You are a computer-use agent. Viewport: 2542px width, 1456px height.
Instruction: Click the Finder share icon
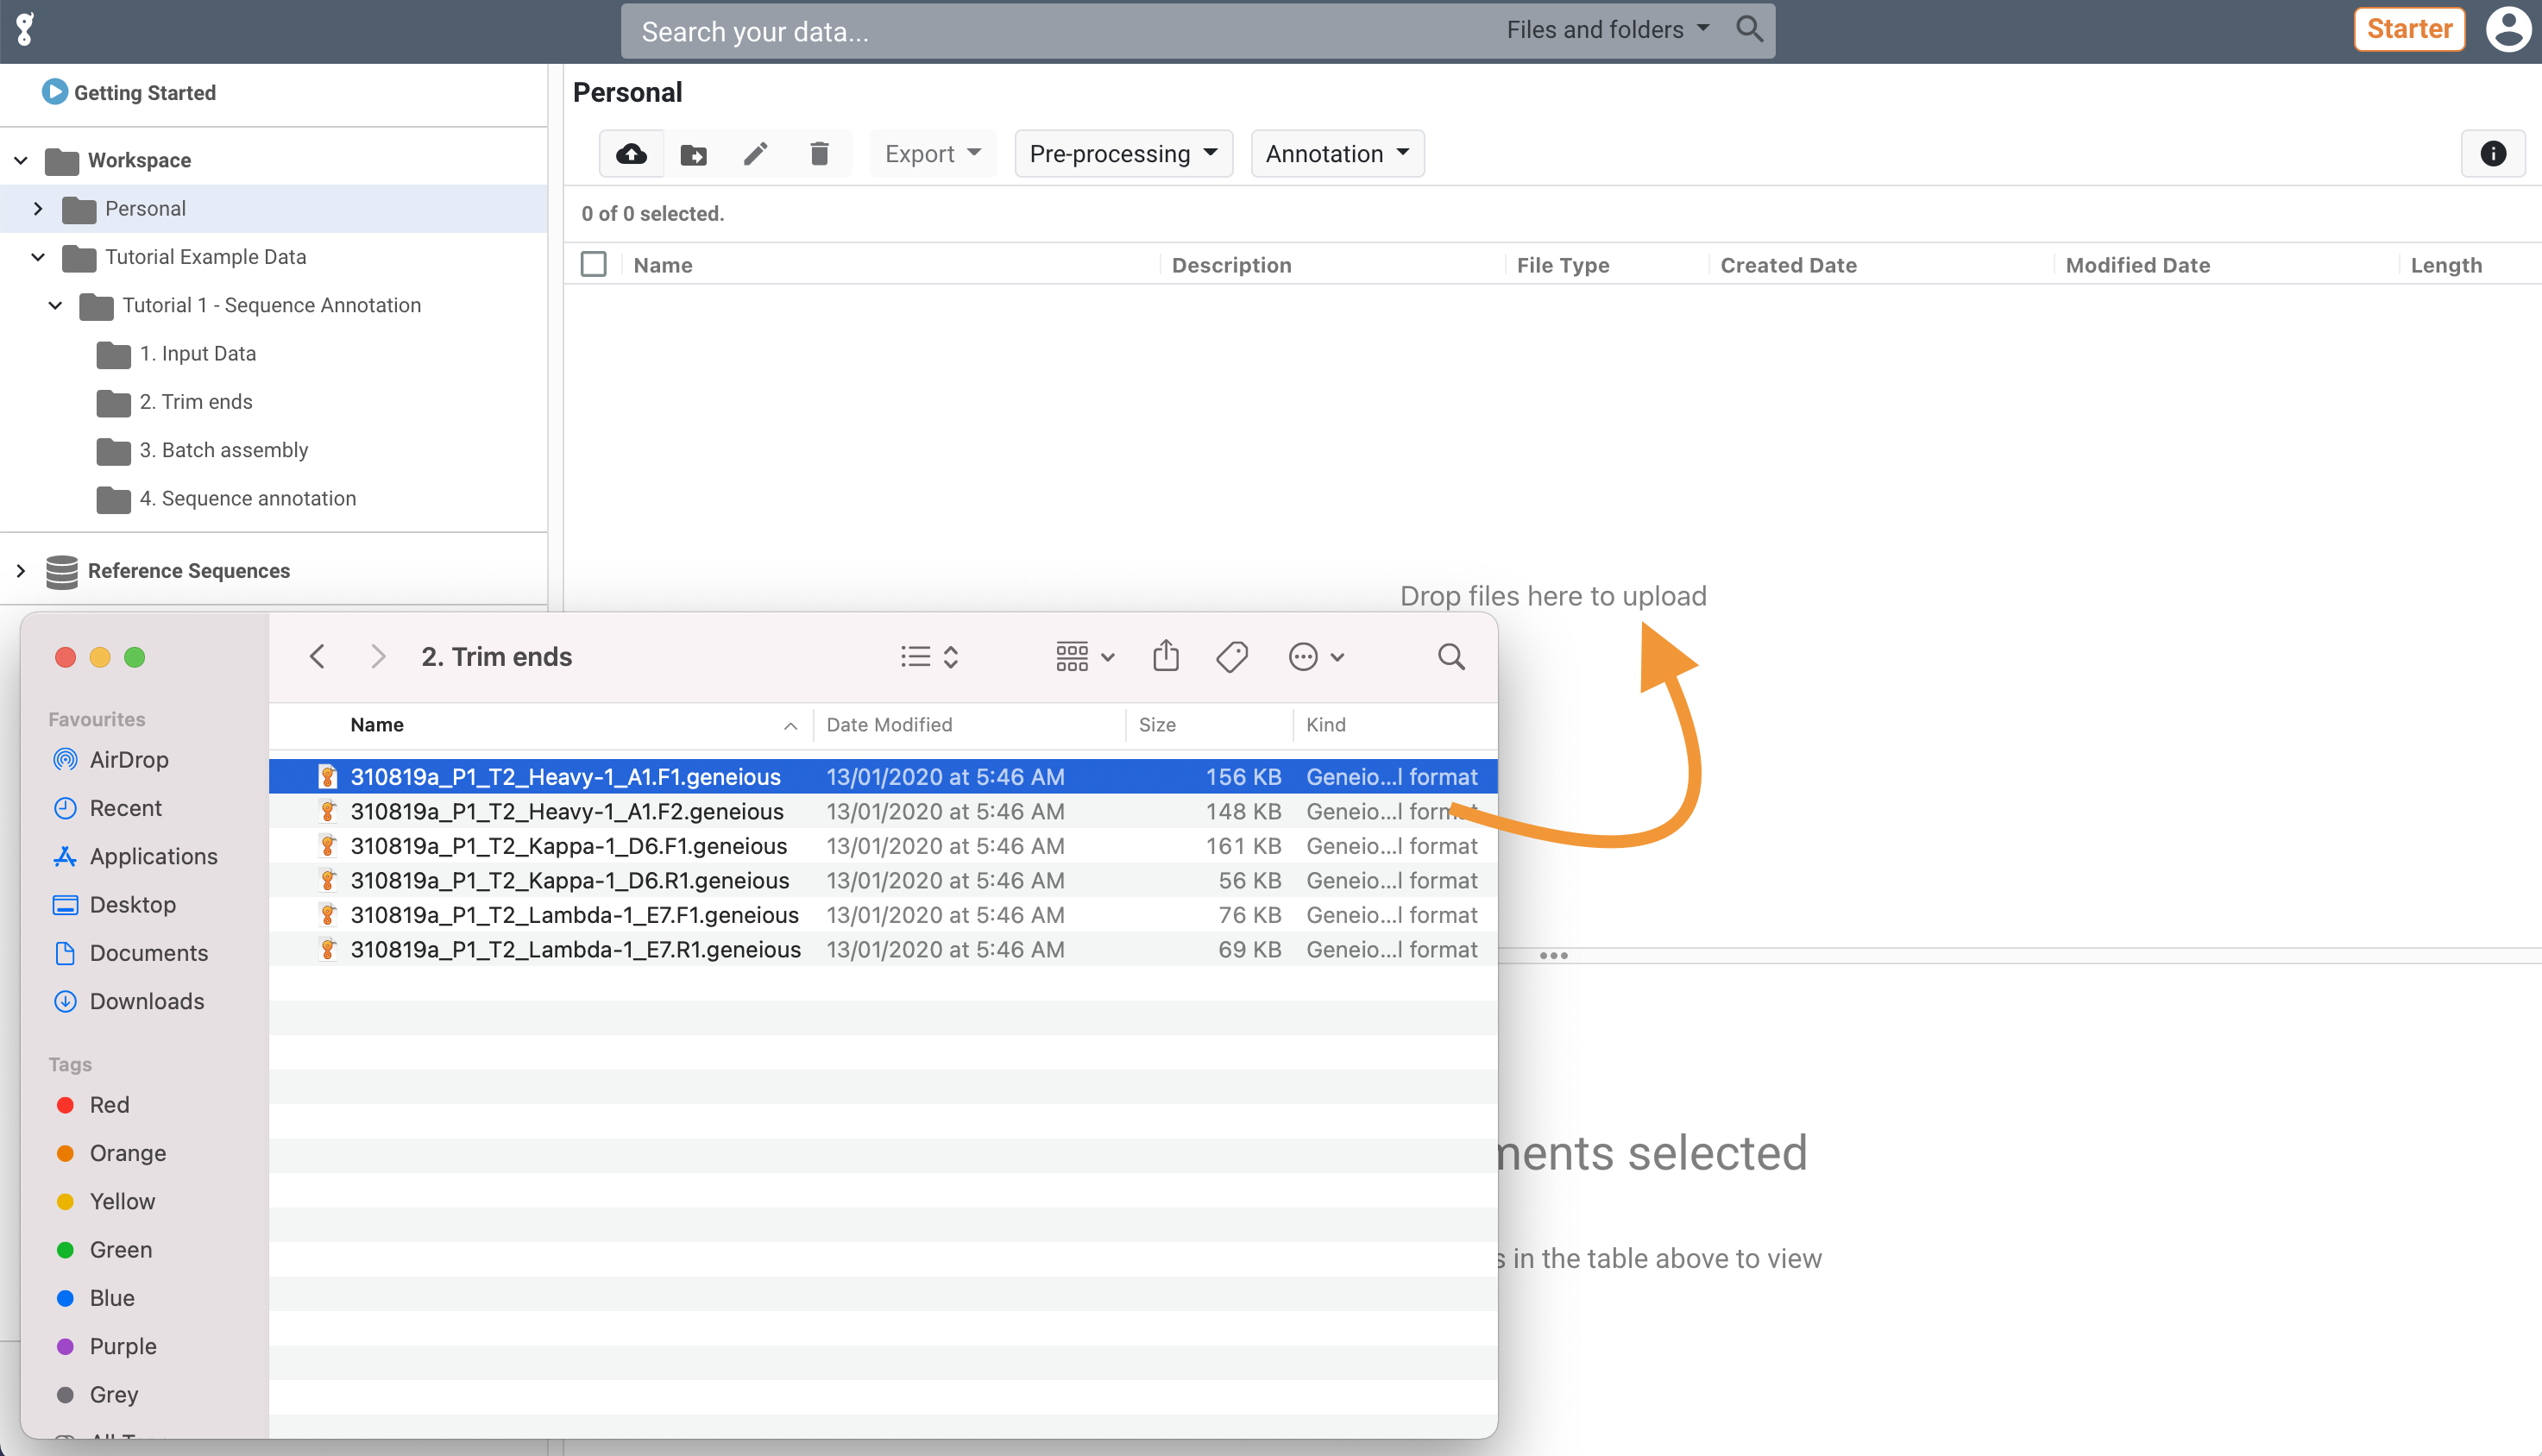pos(1166,656)
